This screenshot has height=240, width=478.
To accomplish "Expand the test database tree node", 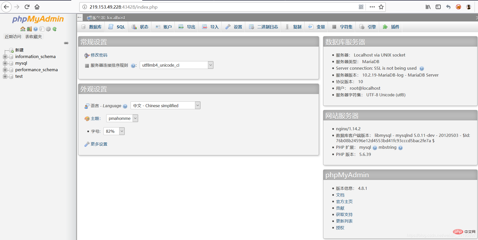I will pyautogui.click(x=5, y=77).
